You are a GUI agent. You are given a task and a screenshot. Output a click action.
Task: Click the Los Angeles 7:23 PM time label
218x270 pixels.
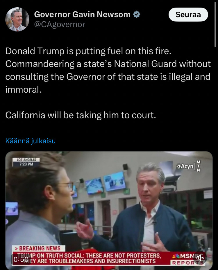coord(26,162)
